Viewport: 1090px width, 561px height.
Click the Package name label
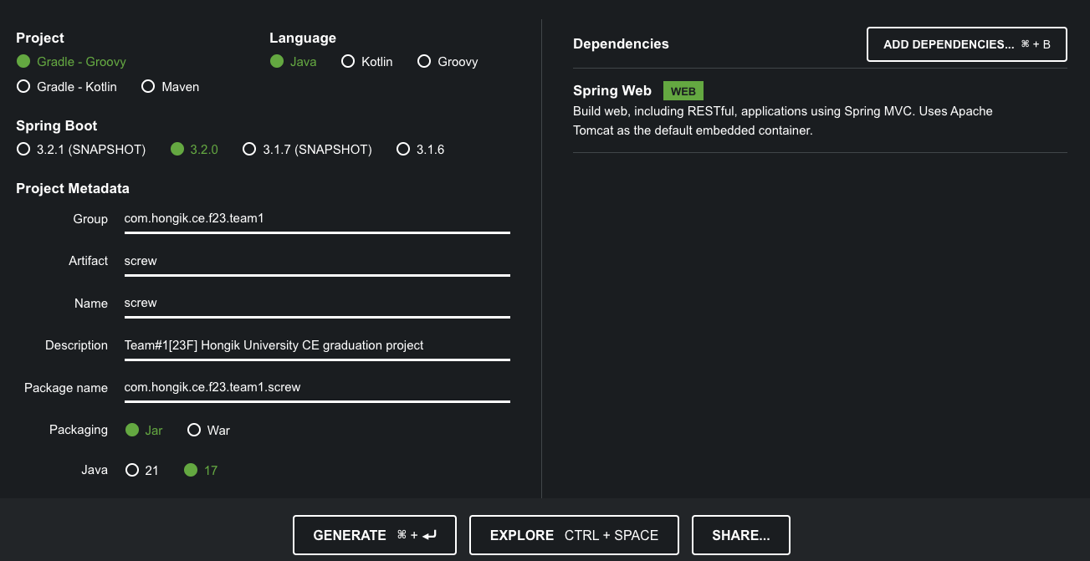point(66,388)
